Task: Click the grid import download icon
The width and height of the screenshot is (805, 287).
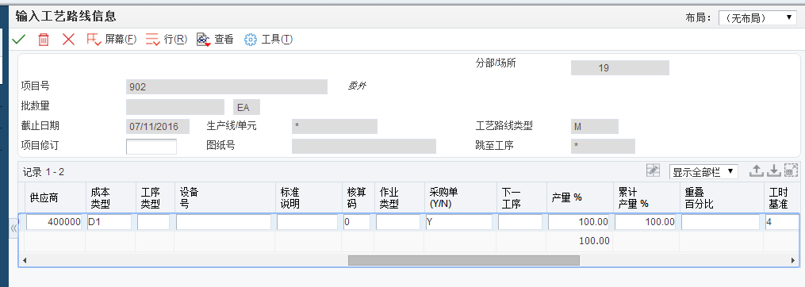Action: coord(773,171)
